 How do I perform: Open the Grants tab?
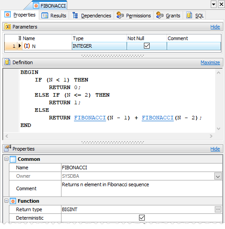(168, 16)
